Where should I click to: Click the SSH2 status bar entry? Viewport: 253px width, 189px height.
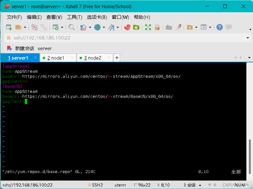[x=95, y=185]
